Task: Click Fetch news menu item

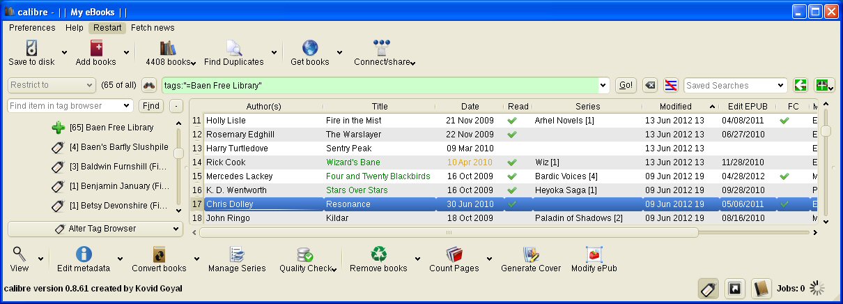Action: click(x=153, y=28)
